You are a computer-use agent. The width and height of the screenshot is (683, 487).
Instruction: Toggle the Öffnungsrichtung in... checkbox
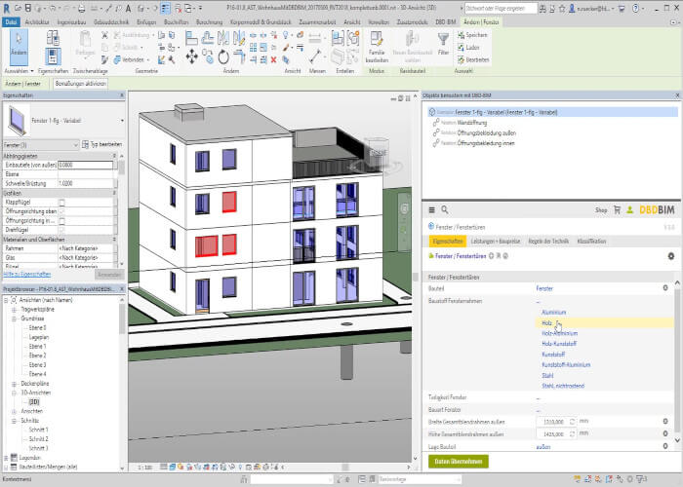tap(61, 221)
